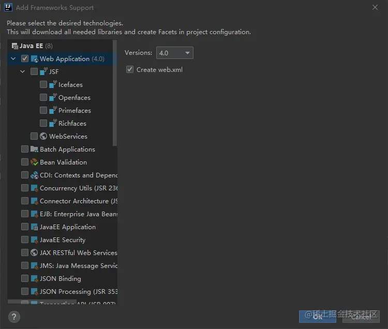Click the JSON Processing icon
This screenshot has width=388, height=329.
34,291
